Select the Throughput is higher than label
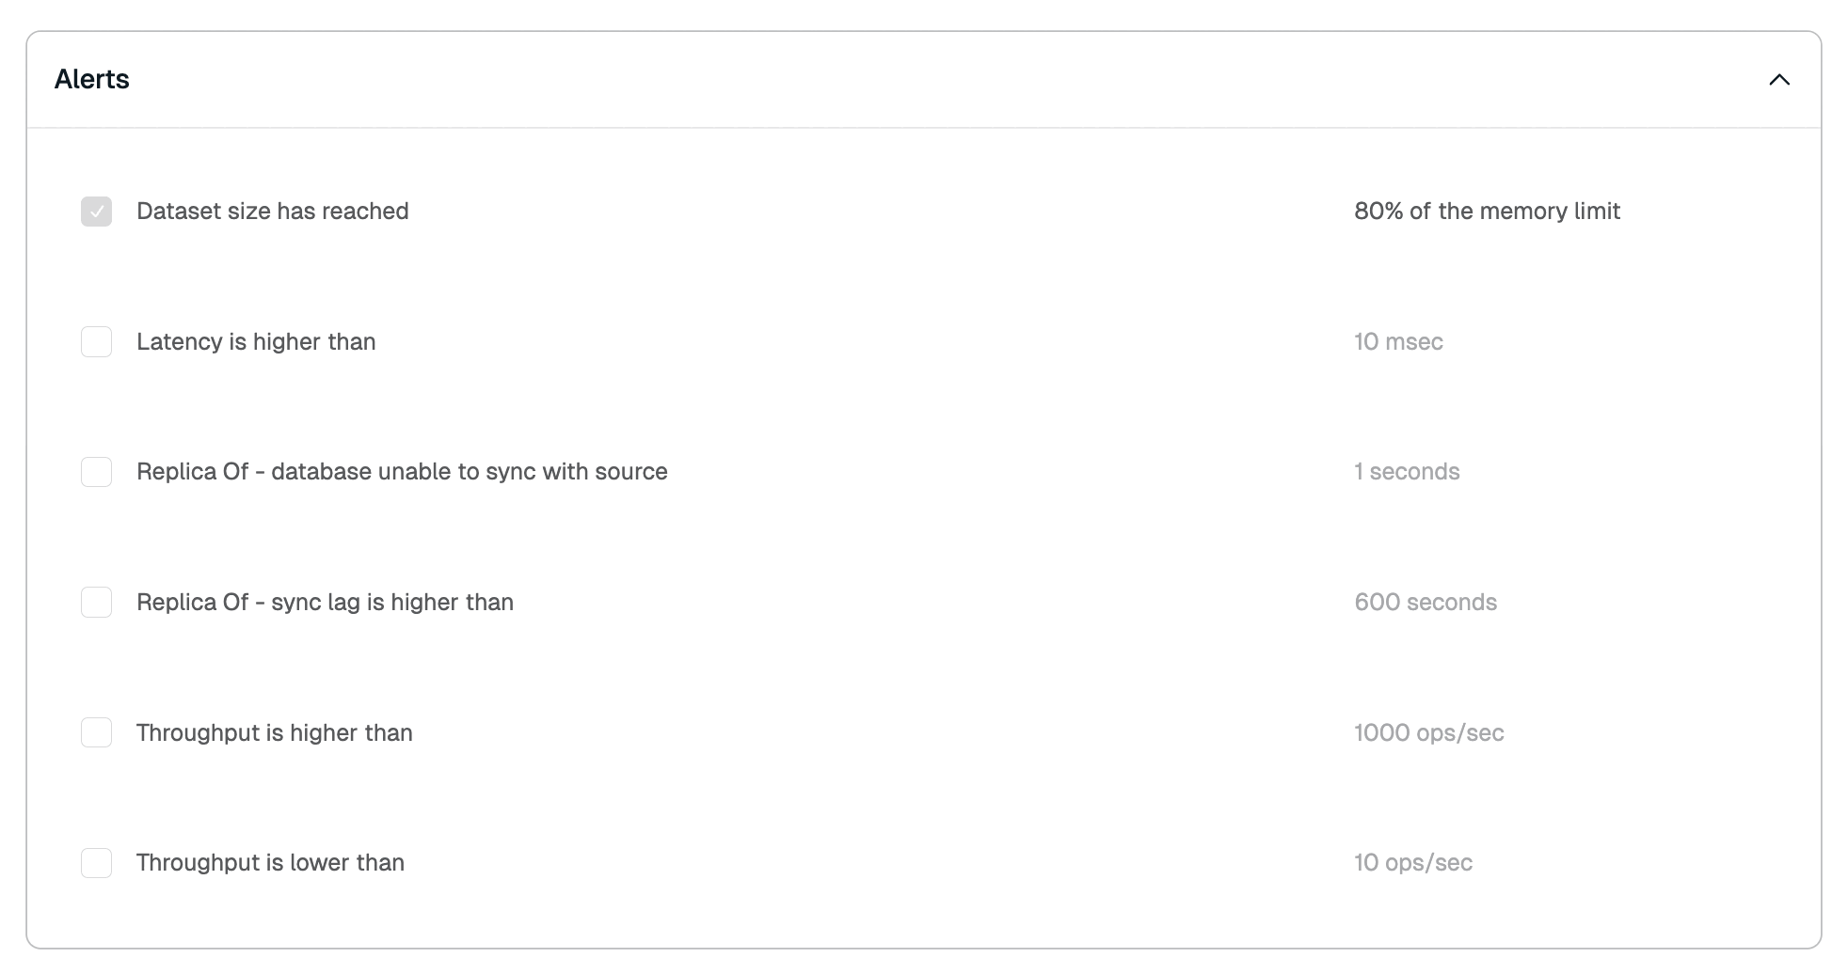Viewport: 1848px width, 974px height. point(274,733)
